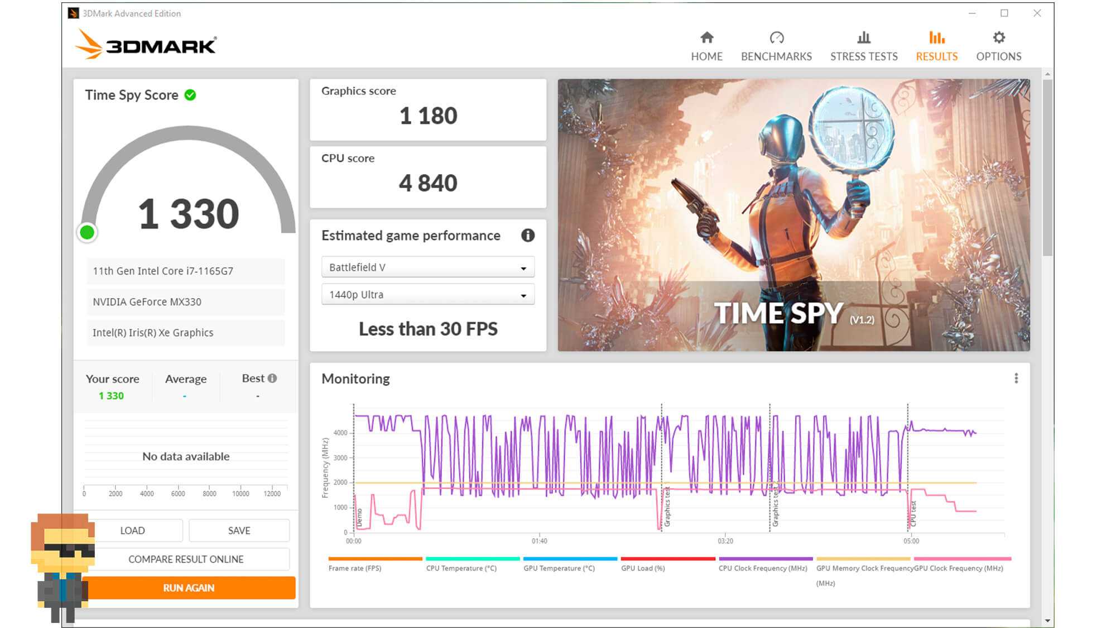Click the COMPARE RESULT ONLINE button
1116x628 pixels.
pos(186,559)
